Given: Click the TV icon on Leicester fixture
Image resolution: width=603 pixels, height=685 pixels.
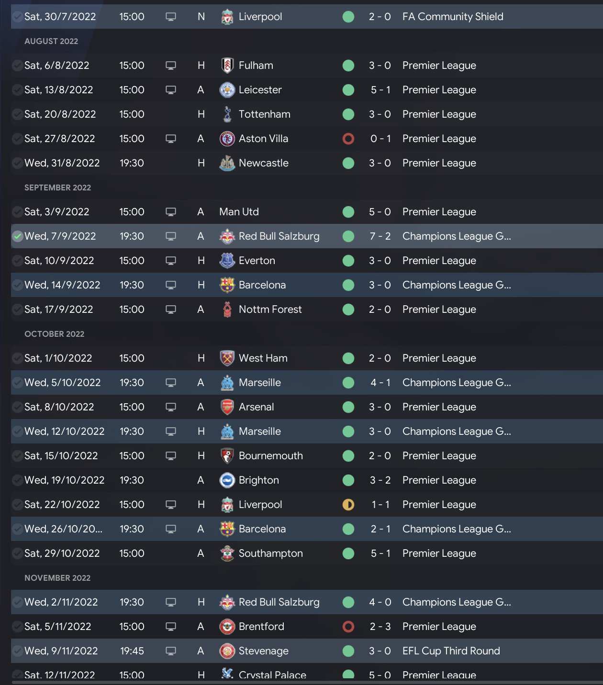Looking at the screenshot, I should [171, 90].
